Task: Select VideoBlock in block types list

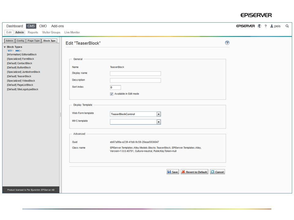Action: 21,81
